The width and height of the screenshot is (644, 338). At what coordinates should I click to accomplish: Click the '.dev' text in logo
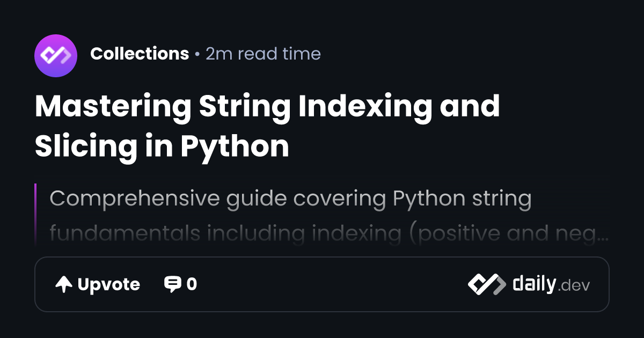click(574, 286)
